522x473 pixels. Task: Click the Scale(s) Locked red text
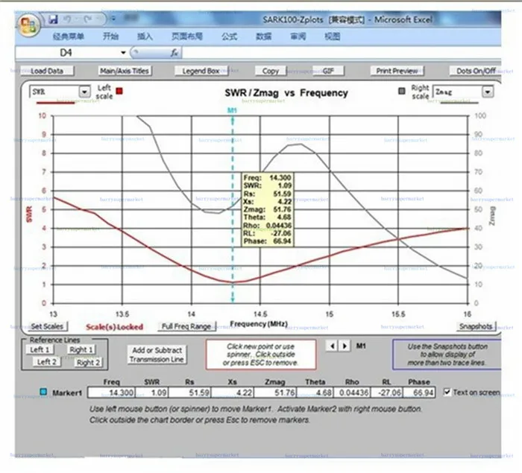(115, 327)
